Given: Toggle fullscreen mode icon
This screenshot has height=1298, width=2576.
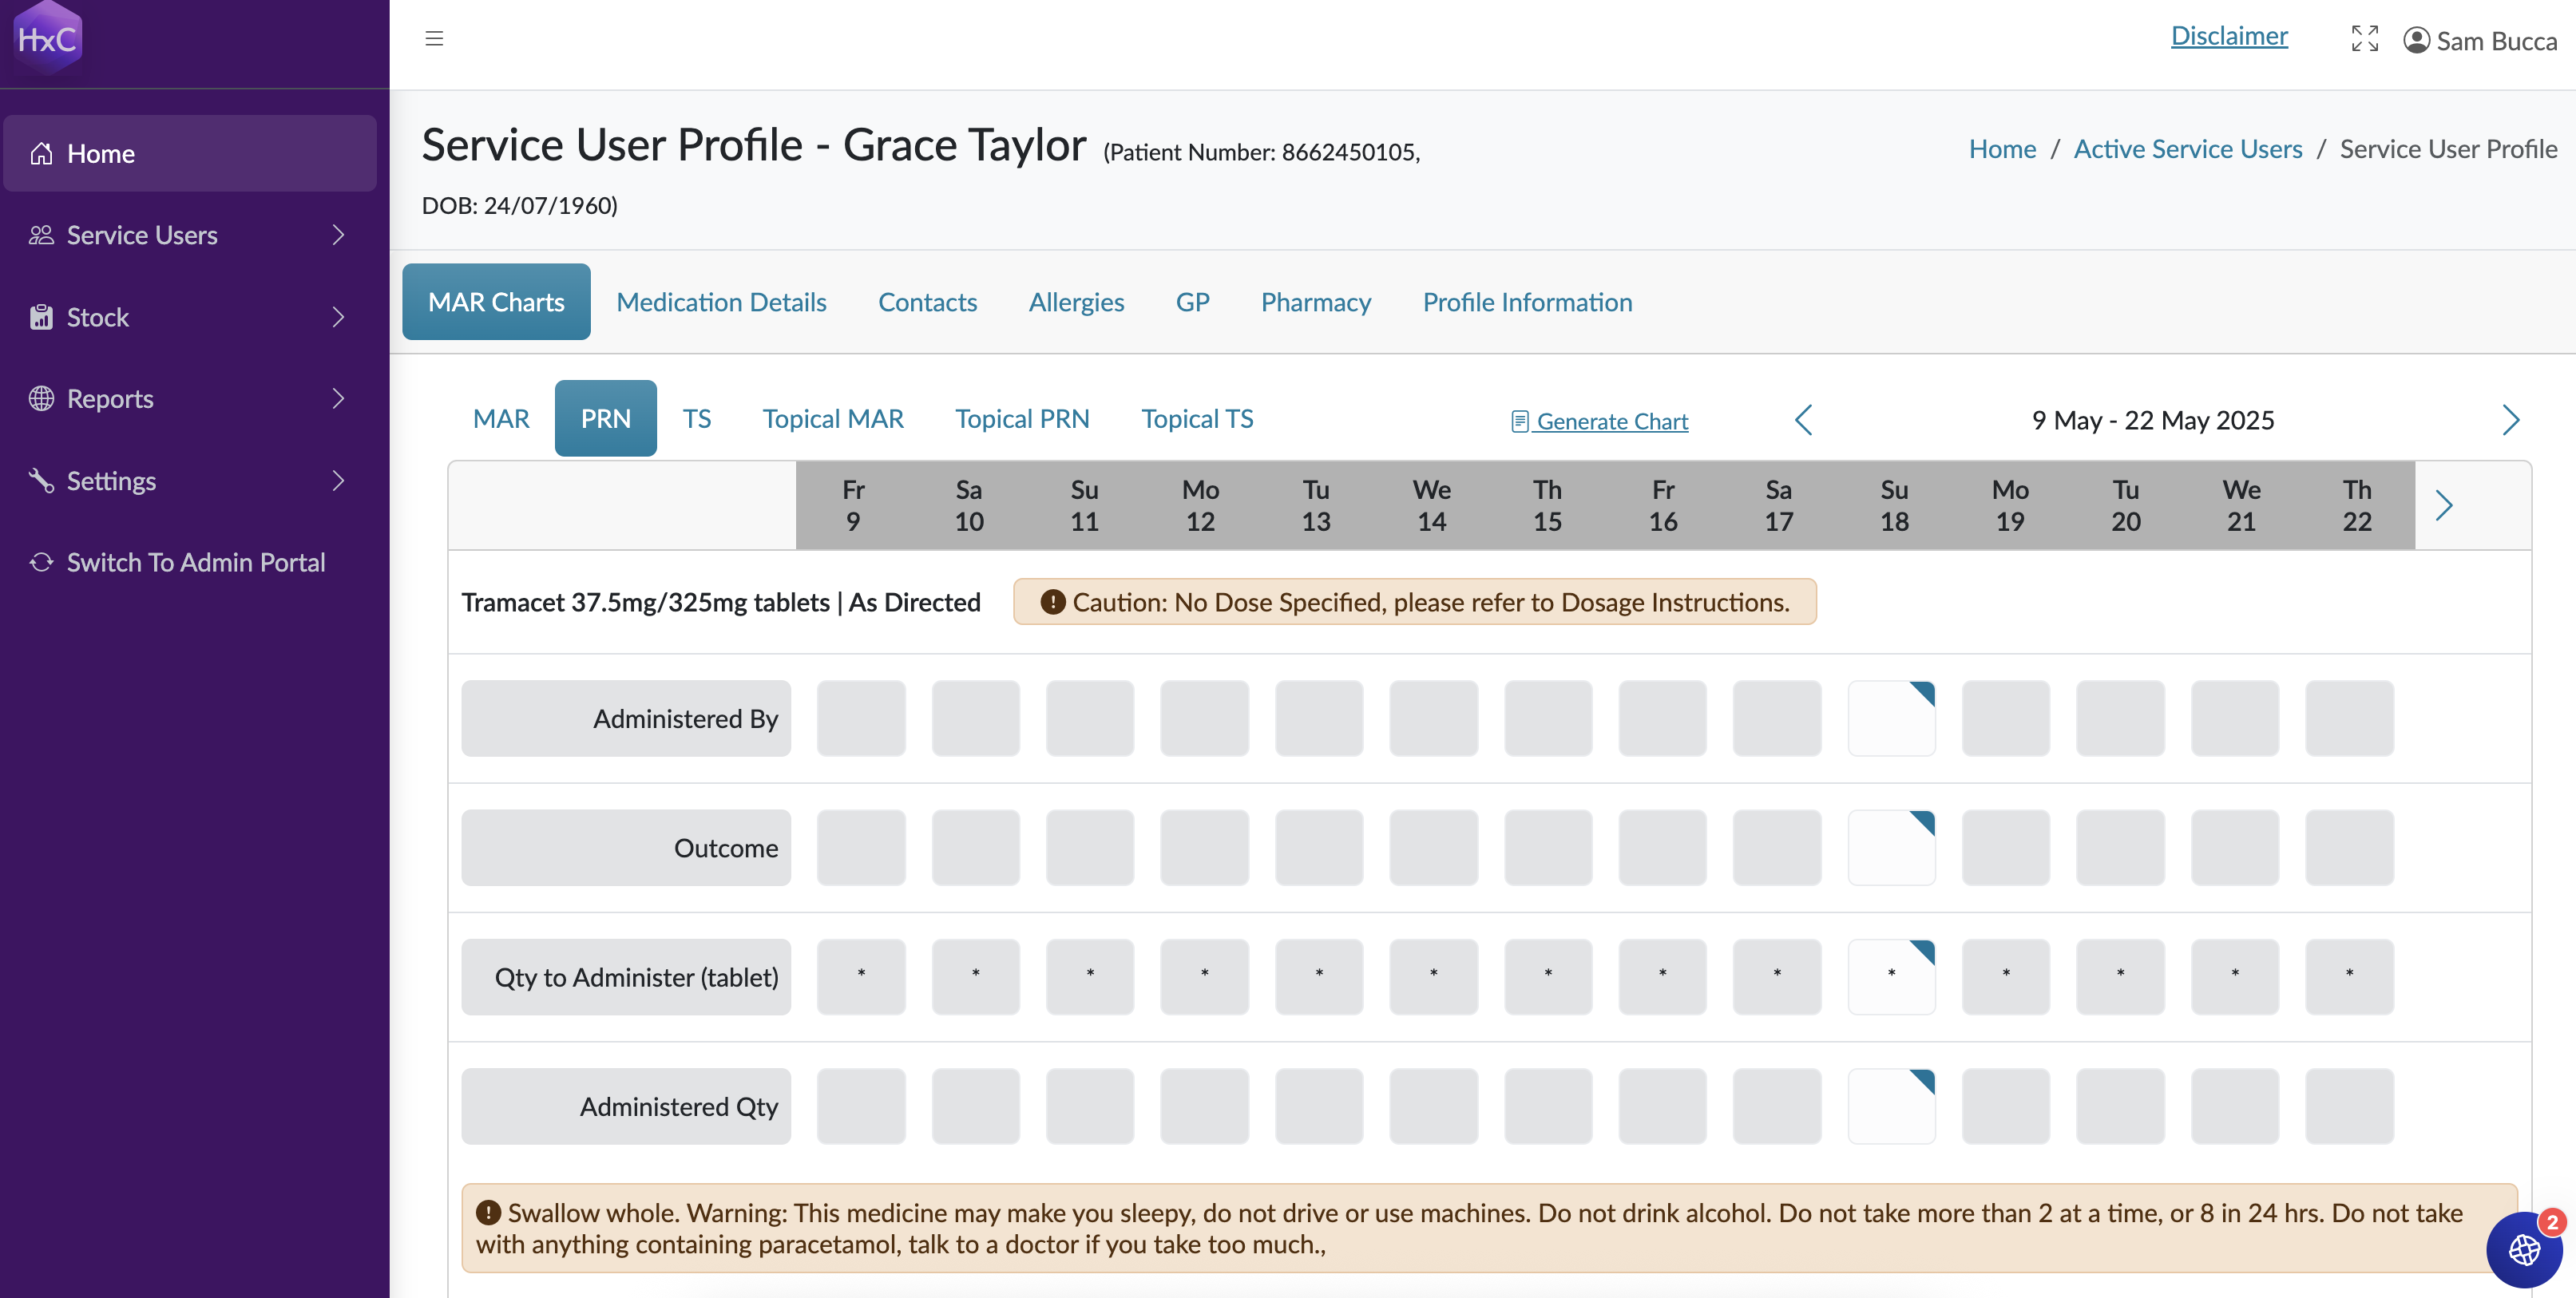Looking at the screenshot, I should (2364, 39).
